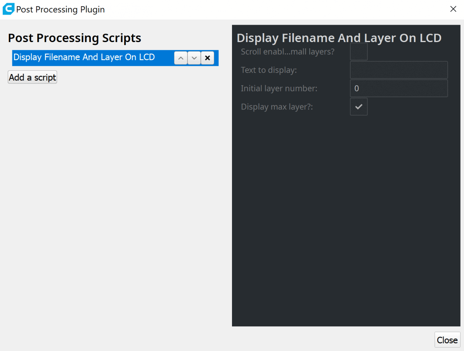This screenshot has width=464, height=351.
Task: Move the selected script down in list
Action: pos(194,58)
